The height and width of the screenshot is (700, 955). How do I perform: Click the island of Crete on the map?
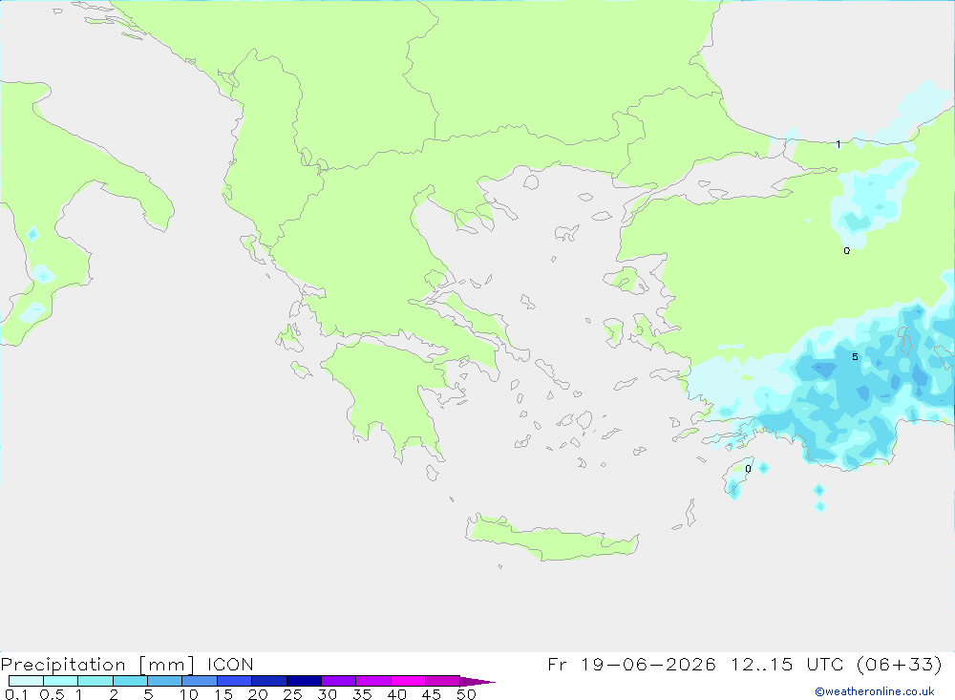tap(554, 540)
